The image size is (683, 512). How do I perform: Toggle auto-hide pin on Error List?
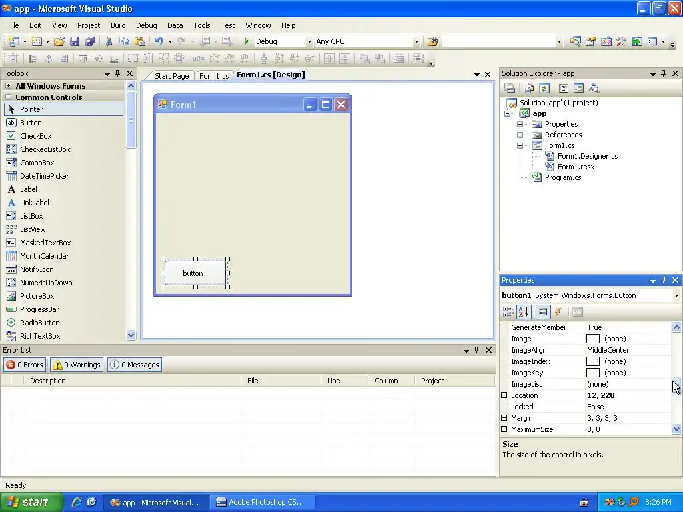coord(476,349)
